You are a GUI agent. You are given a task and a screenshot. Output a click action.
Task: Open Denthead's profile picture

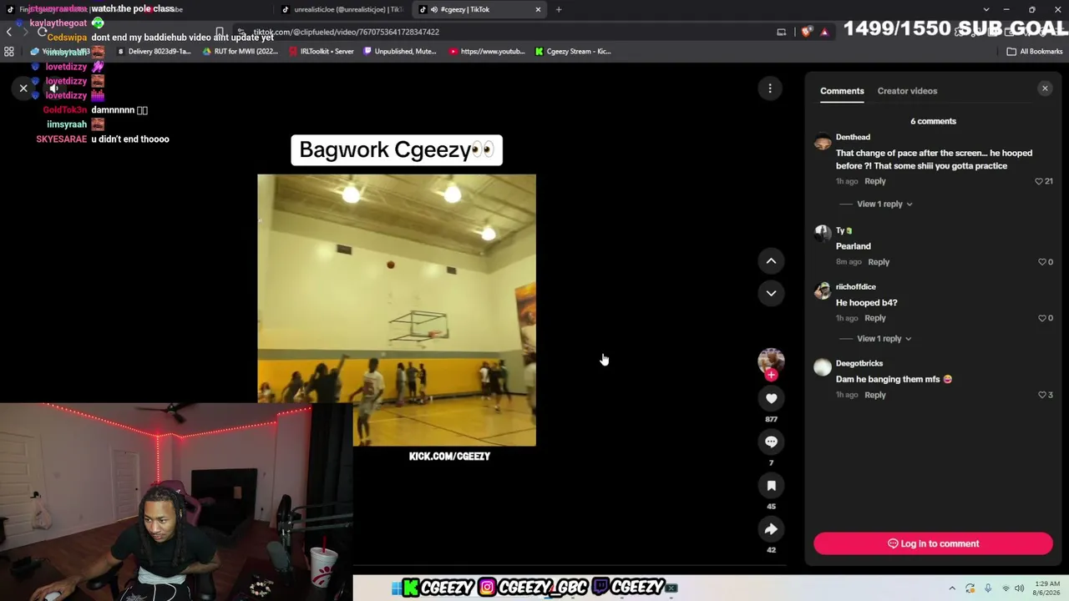pos(823,141)
